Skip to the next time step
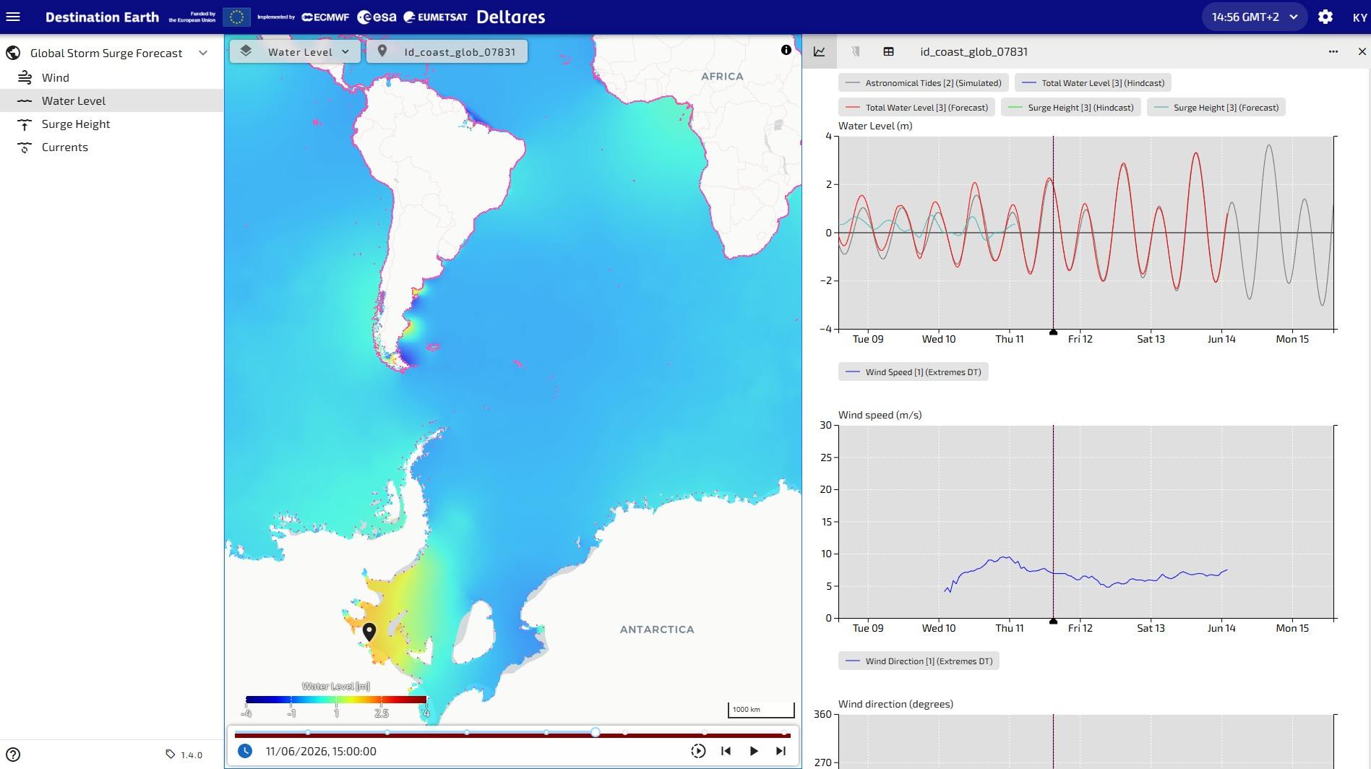The height and width of the screenshot is (769, 1371). (781, 751)
